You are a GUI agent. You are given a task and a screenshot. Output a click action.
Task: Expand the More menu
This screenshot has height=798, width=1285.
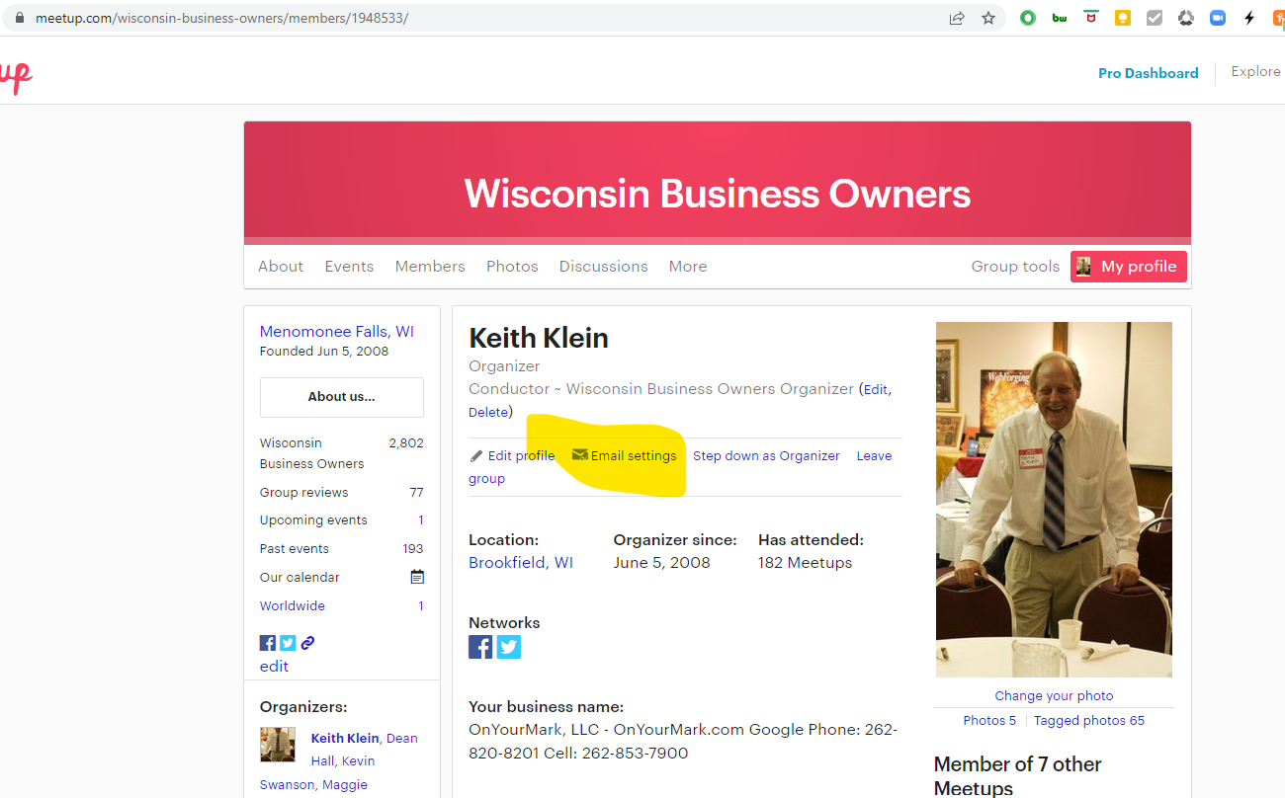pos(688,267)
